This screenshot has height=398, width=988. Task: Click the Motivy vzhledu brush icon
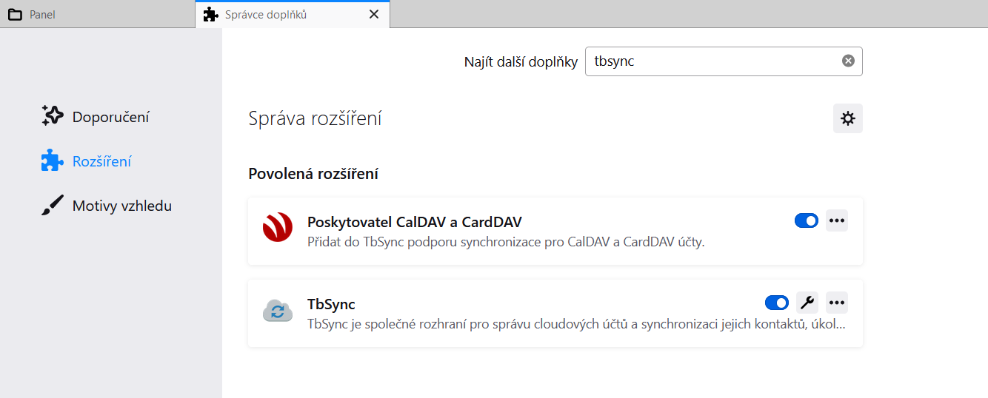tap(52, 205)
